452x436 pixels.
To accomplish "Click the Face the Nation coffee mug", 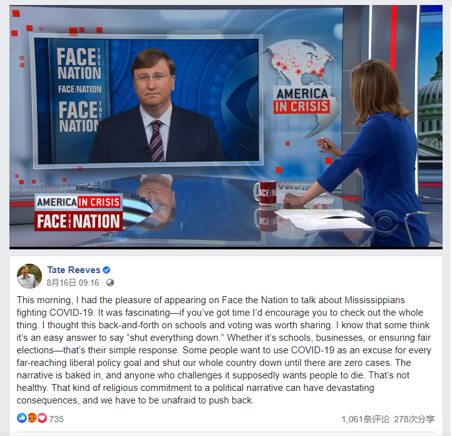I will tap(265, 192).
